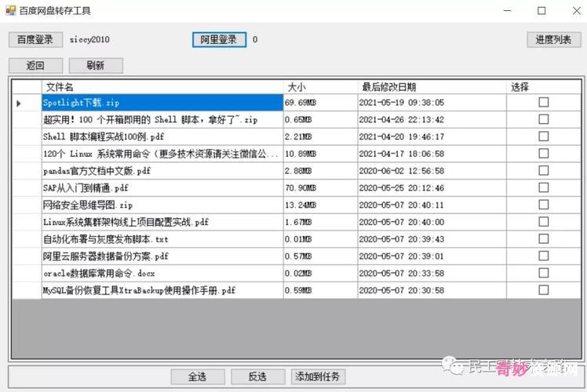The width and height of the screenshot is (587, 392).
Task: Click the 刷新 refresh button
Action: pos(96,66)
